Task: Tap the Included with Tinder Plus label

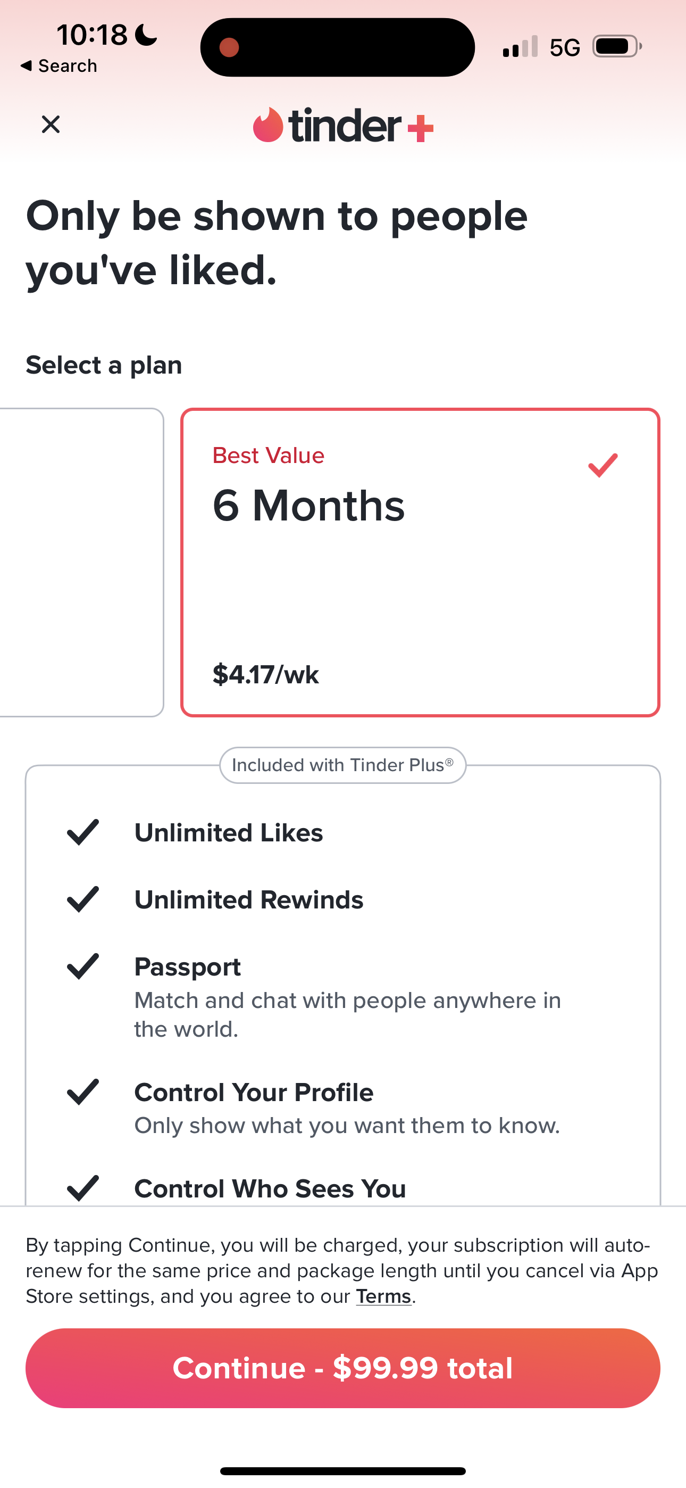Action: pos(343,765)
